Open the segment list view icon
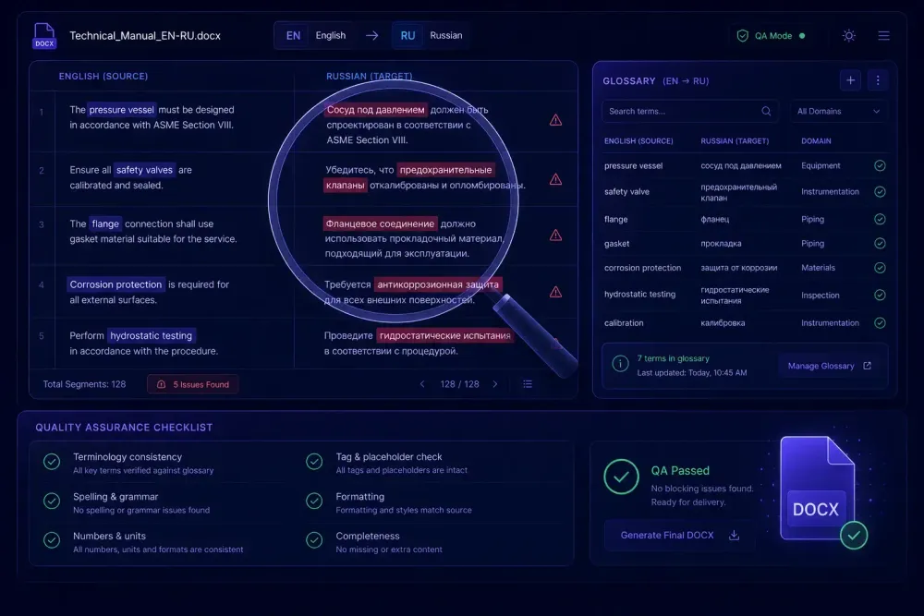The image size is (924, 616). [x=528, y=384]
